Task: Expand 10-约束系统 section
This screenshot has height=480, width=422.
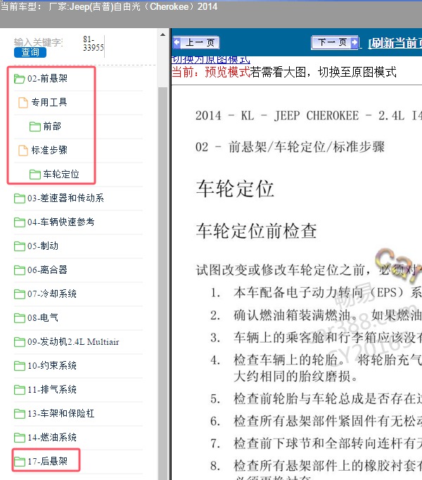Action: coord(52,365)
